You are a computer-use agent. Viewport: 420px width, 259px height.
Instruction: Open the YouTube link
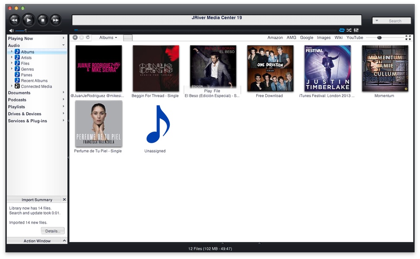(355, 38)
